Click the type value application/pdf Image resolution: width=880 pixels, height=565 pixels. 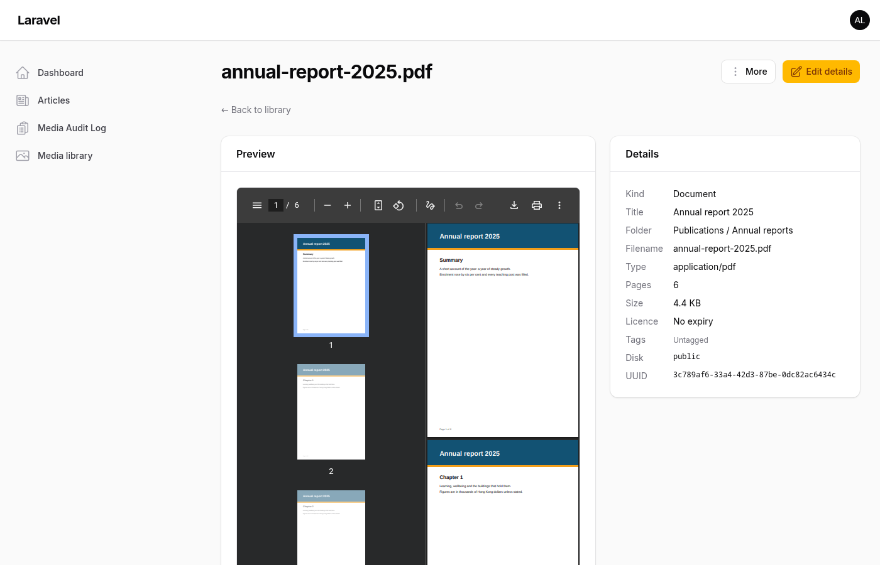(x=704, y=267)
